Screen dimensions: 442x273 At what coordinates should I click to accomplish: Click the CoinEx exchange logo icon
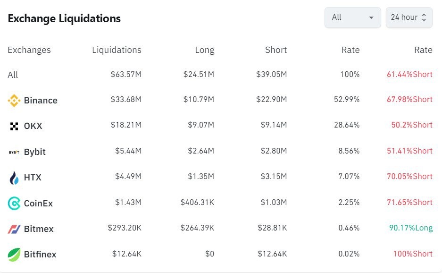pyautogui.click(x=14, y=204)
